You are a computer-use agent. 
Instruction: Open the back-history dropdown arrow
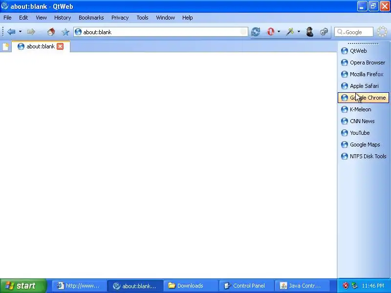[x=20, y=32]
